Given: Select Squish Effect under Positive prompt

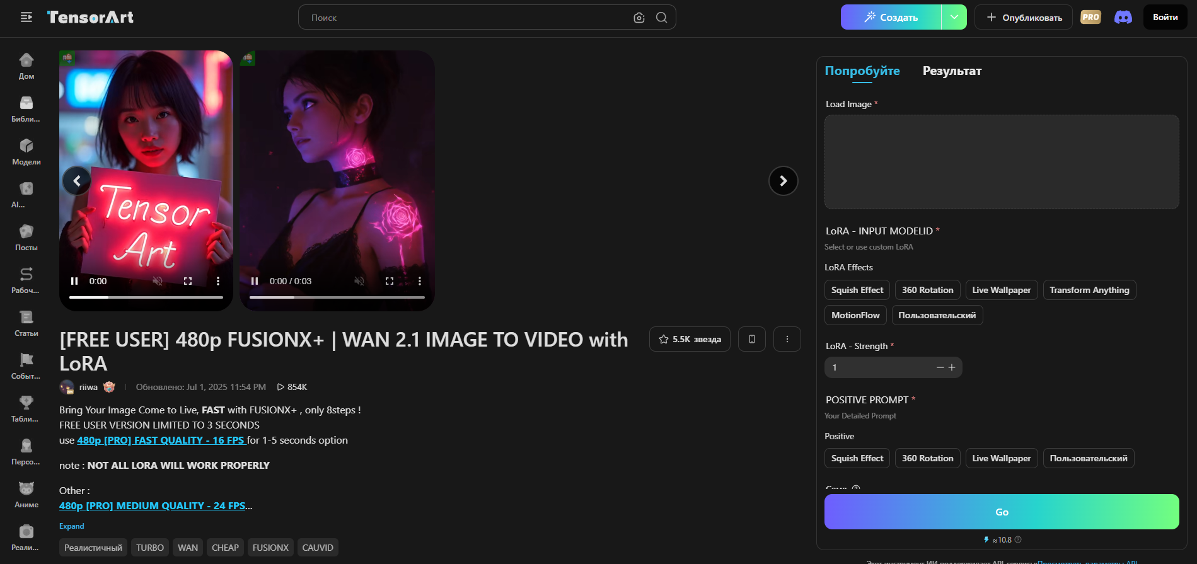Looking at the screenshot, I should point(857,458).
